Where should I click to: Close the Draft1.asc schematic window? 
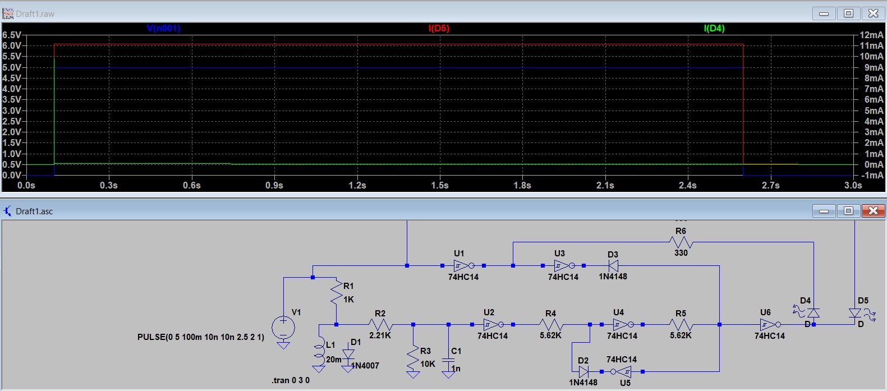click(x=873, y=211)
